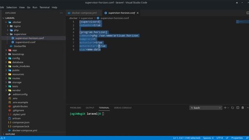The height and width of the screenshot is (140, 249).
Task: Close the supervisor-horizon.conf tab
Action: click(x=138, y=13)
